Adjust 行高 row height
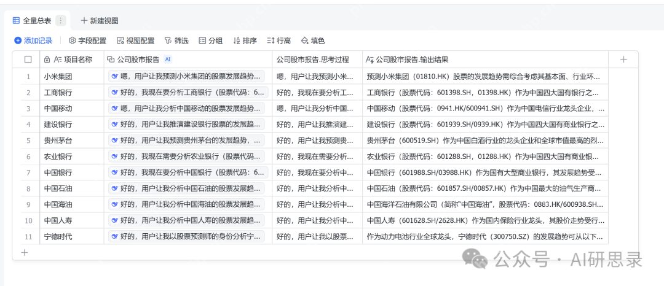 (x=279, y=41)
